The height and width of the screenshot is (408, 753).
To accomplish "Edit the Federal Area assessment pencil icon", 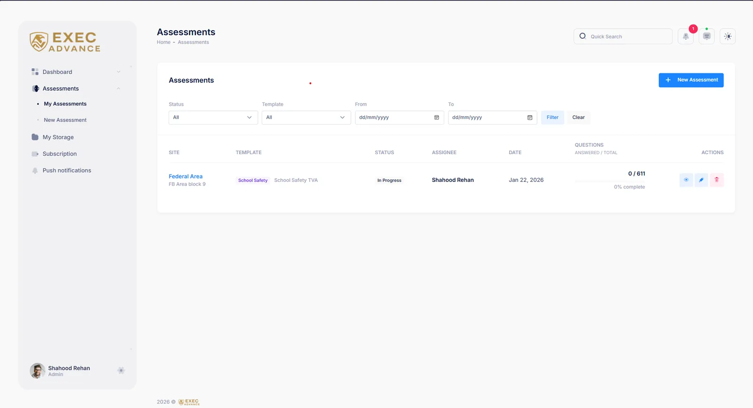I will pyautogui.click(x=701, y=180).
